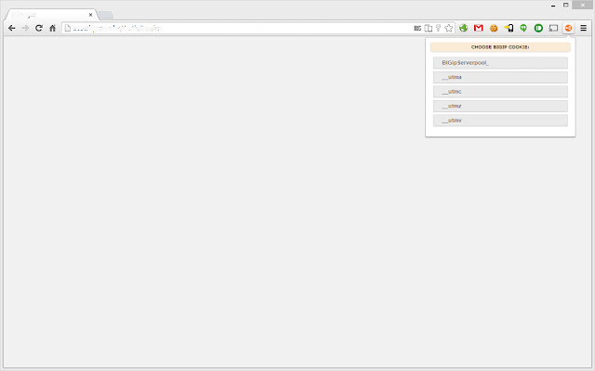Open the Cast screen extension icon
This screenshot has height=371, width=595.
[554, 28]
